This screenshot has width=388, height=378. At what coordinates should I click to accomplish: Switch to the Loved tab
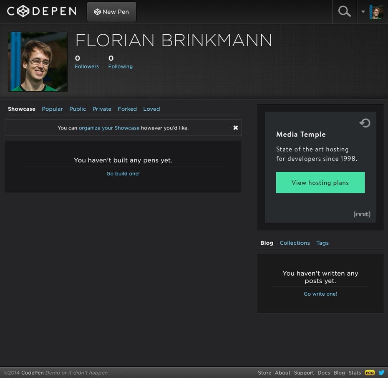(151, 109)
